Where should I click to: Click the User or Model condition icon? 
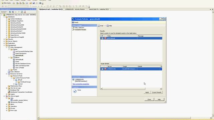(x=14, y=68)
